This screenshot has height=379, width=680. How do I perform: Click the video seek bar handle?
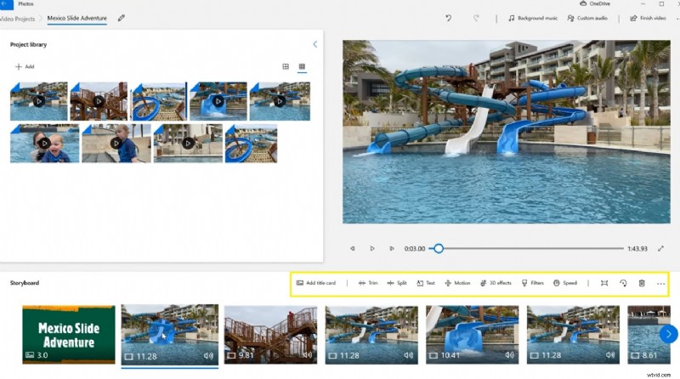click(x=439, y=248)
